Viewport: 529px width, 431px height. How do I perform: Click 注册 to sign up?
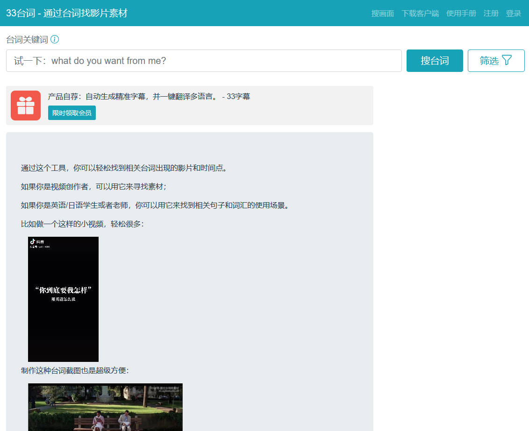tap(491, 14)
